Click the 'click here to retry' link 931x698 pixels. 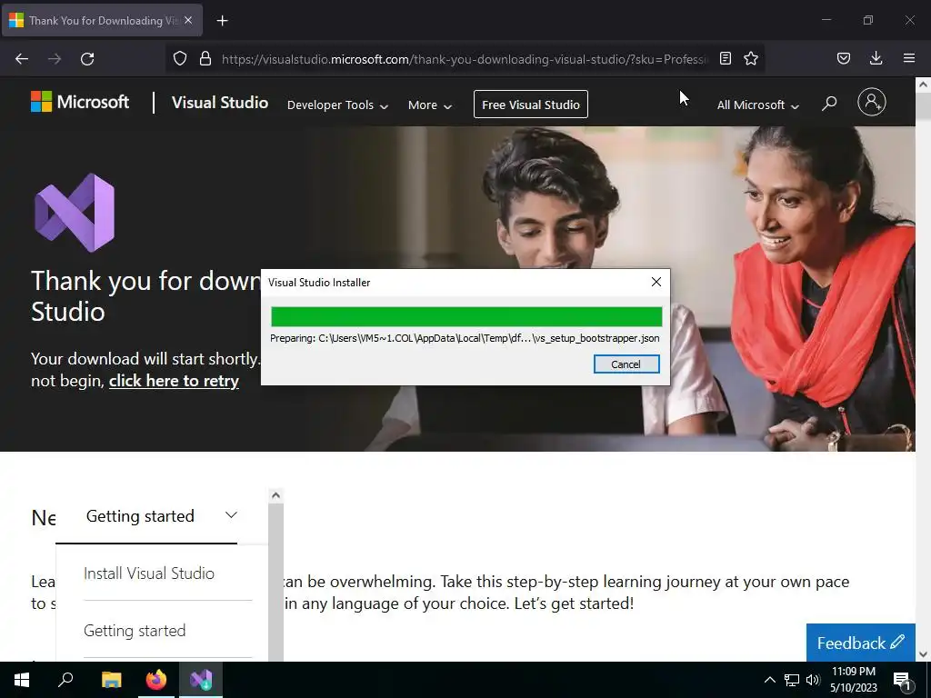click(x=174, y=381)
